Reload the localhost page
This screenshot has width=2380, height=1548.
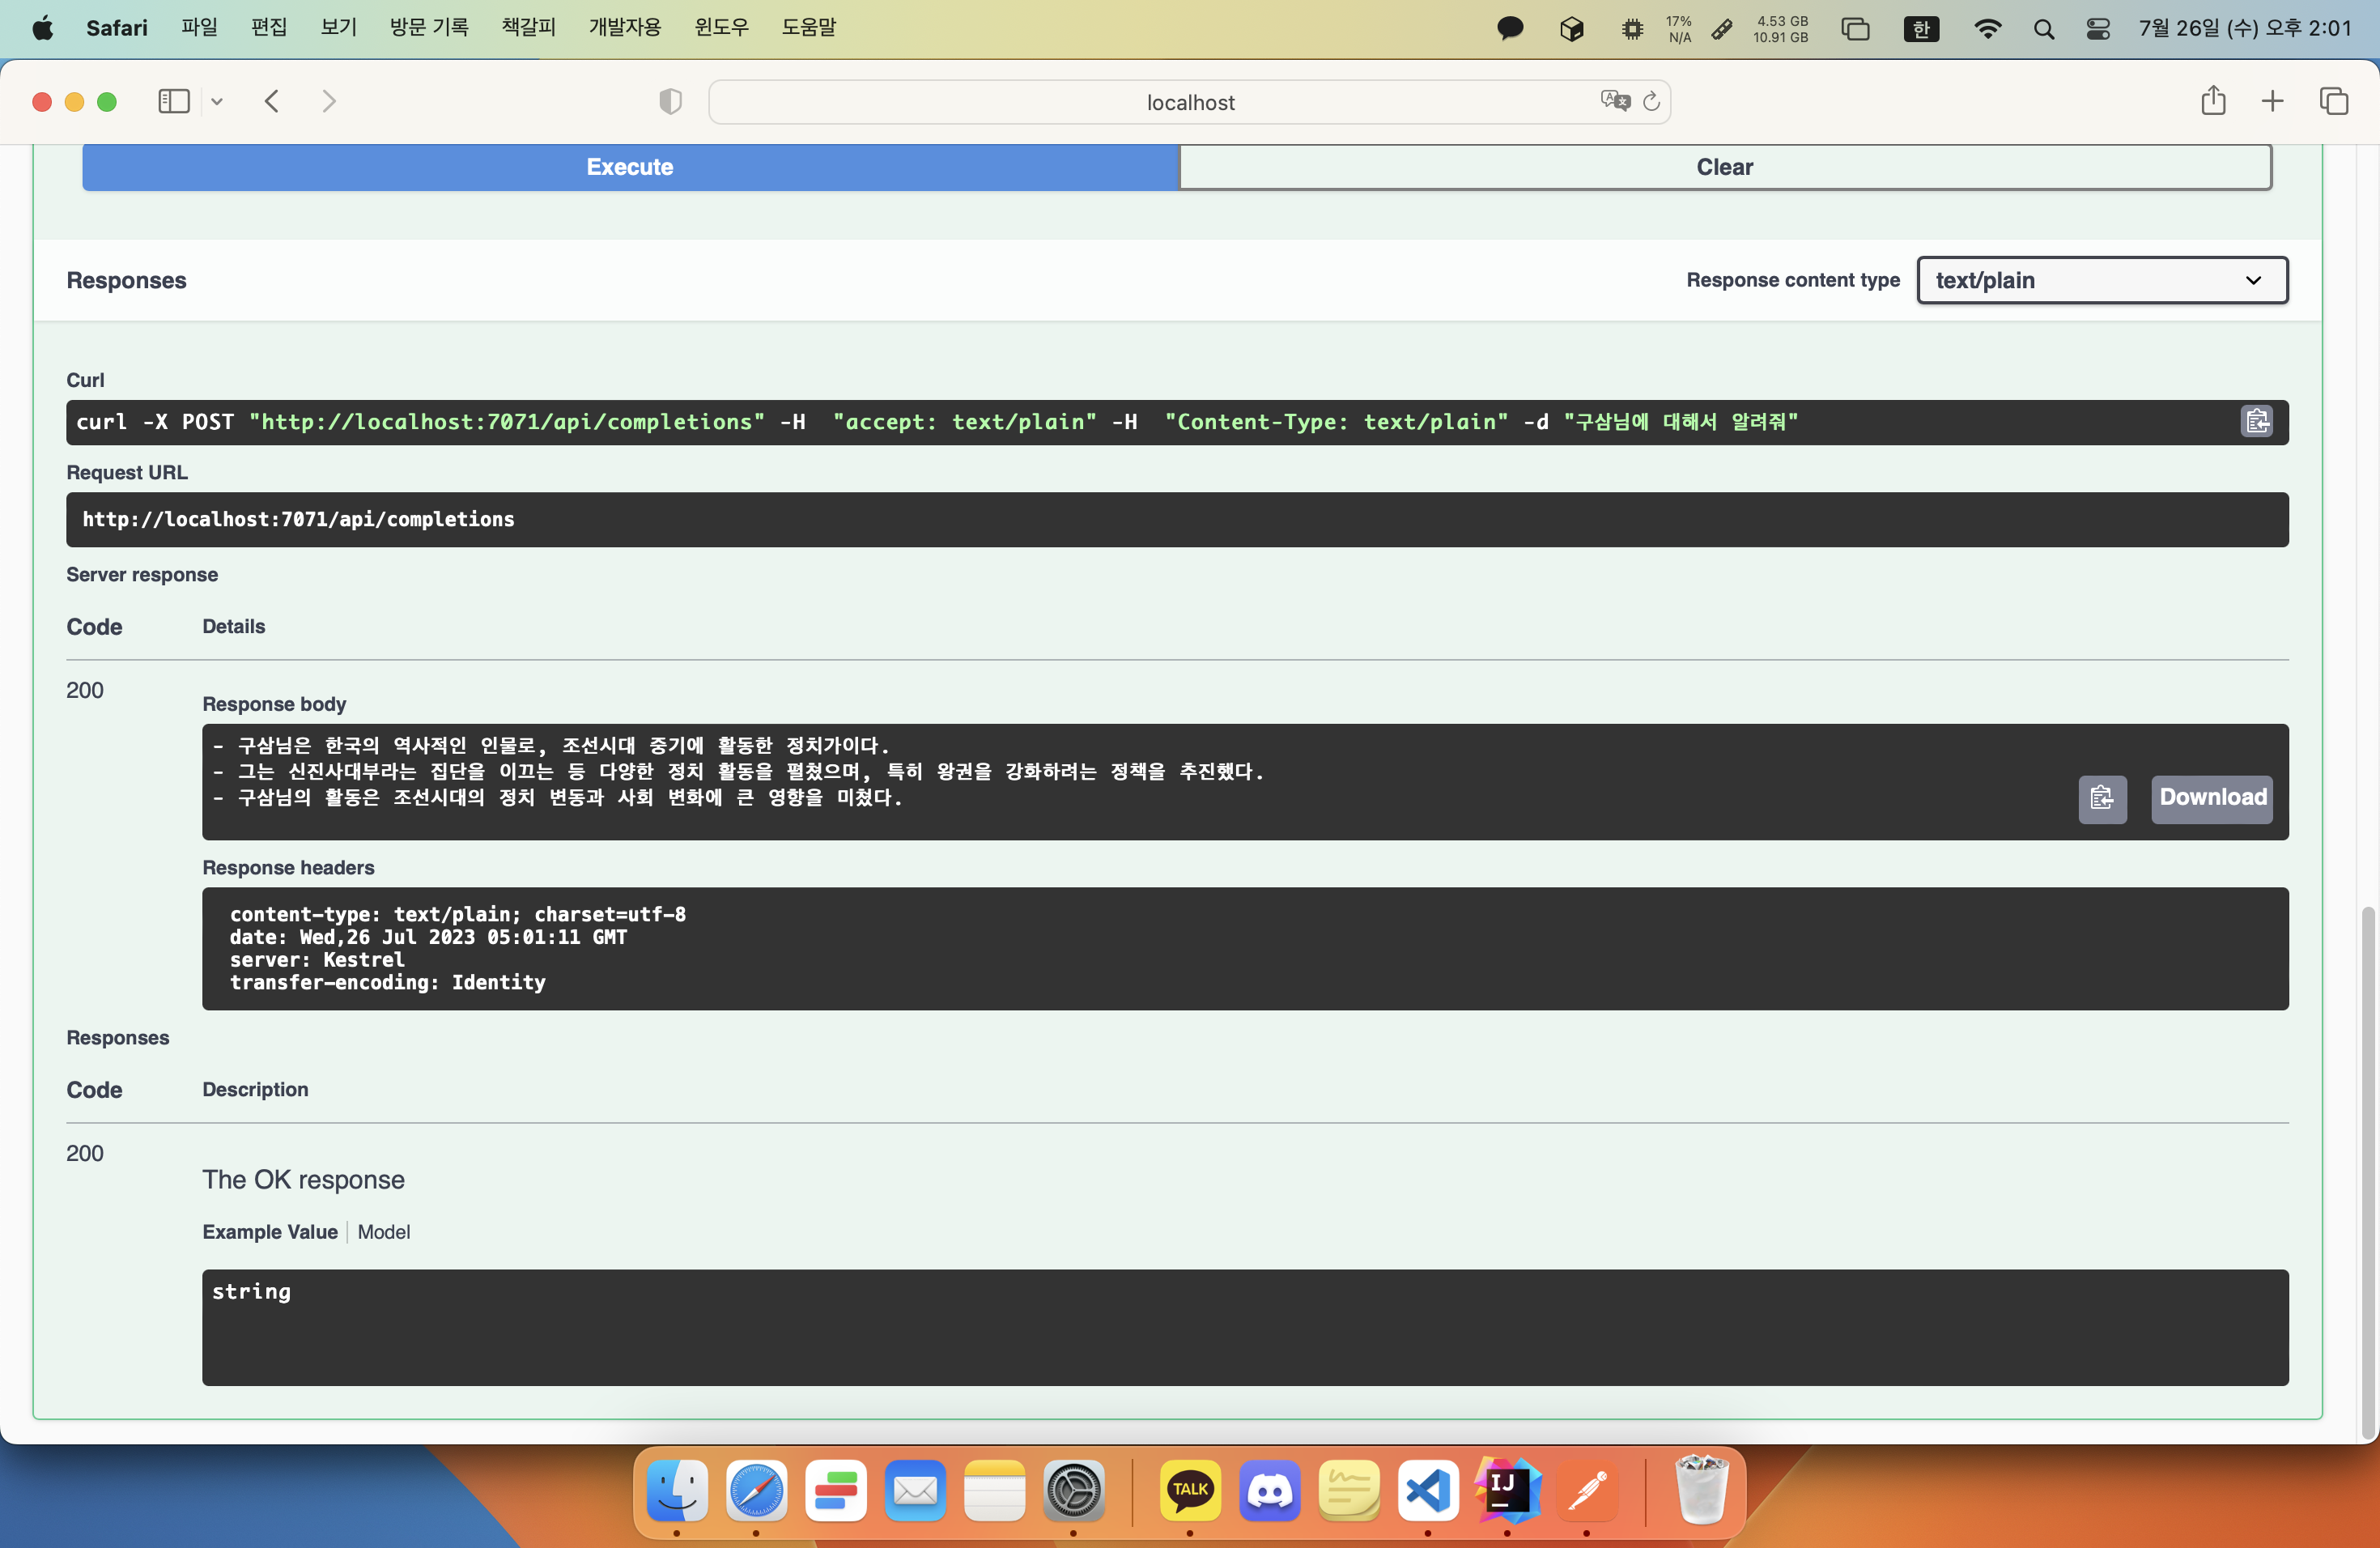(x=1652, y=101)
